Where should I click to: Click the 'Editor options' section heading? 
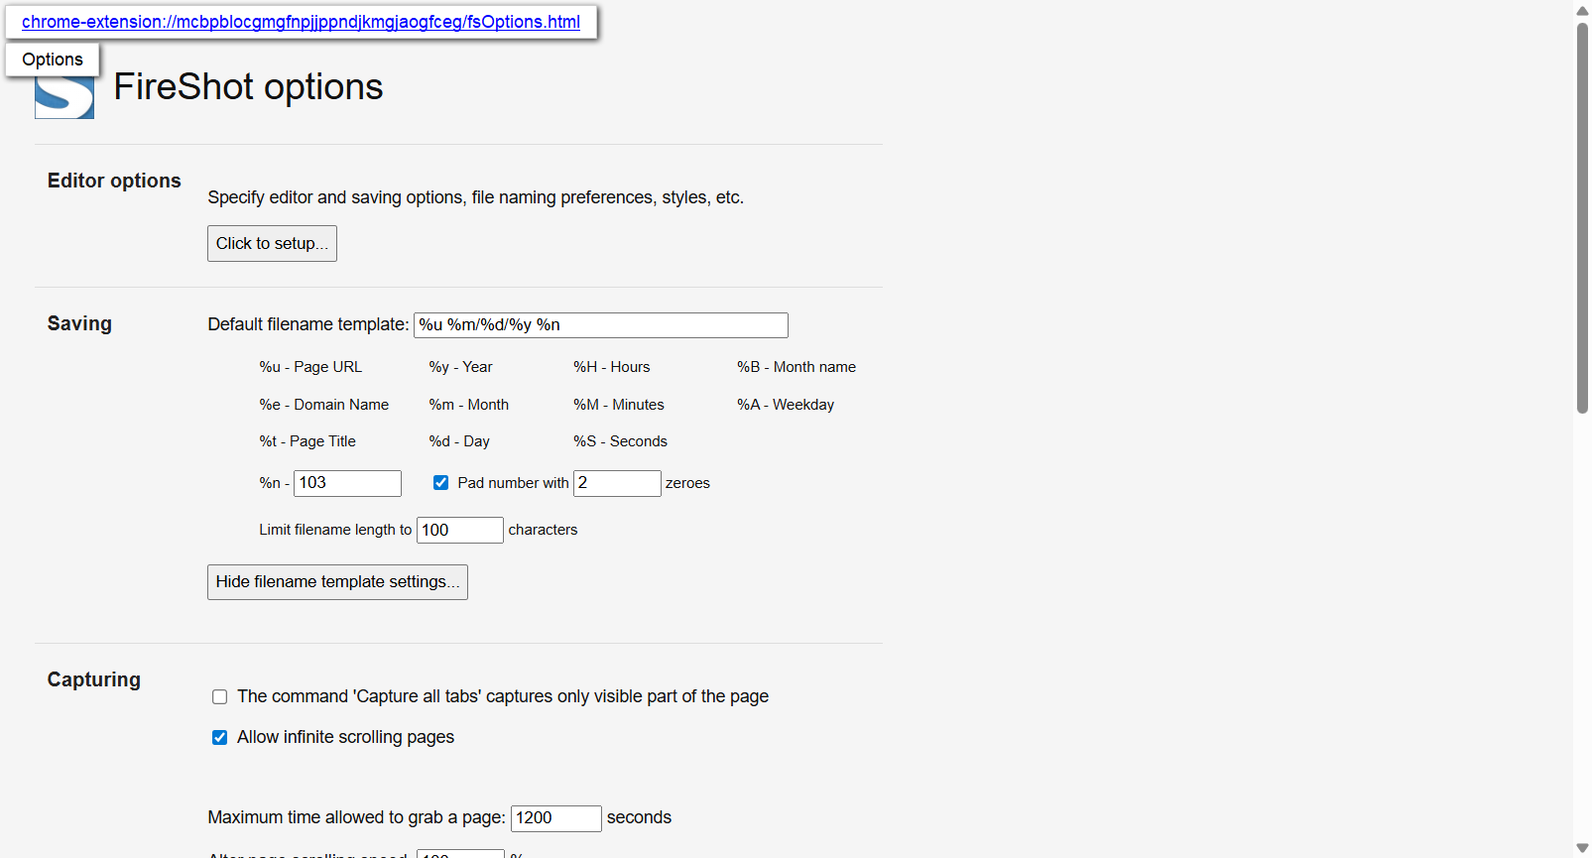(x=114, y=181)
